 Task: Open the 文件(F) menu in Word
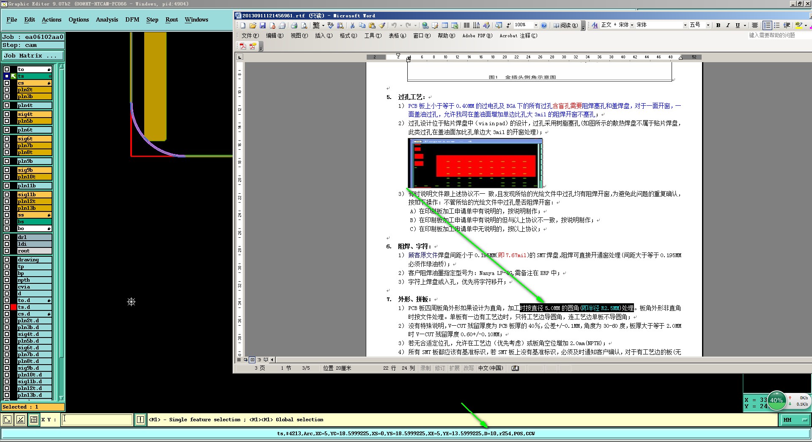[250, 36]
